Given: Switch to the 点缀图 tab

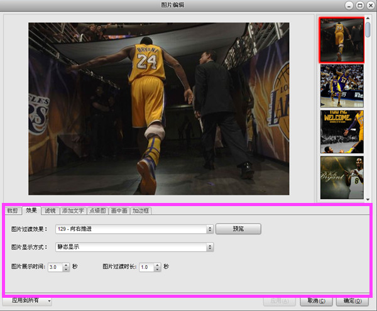Looking at the screenshot, I should click(x=97, y=210).
